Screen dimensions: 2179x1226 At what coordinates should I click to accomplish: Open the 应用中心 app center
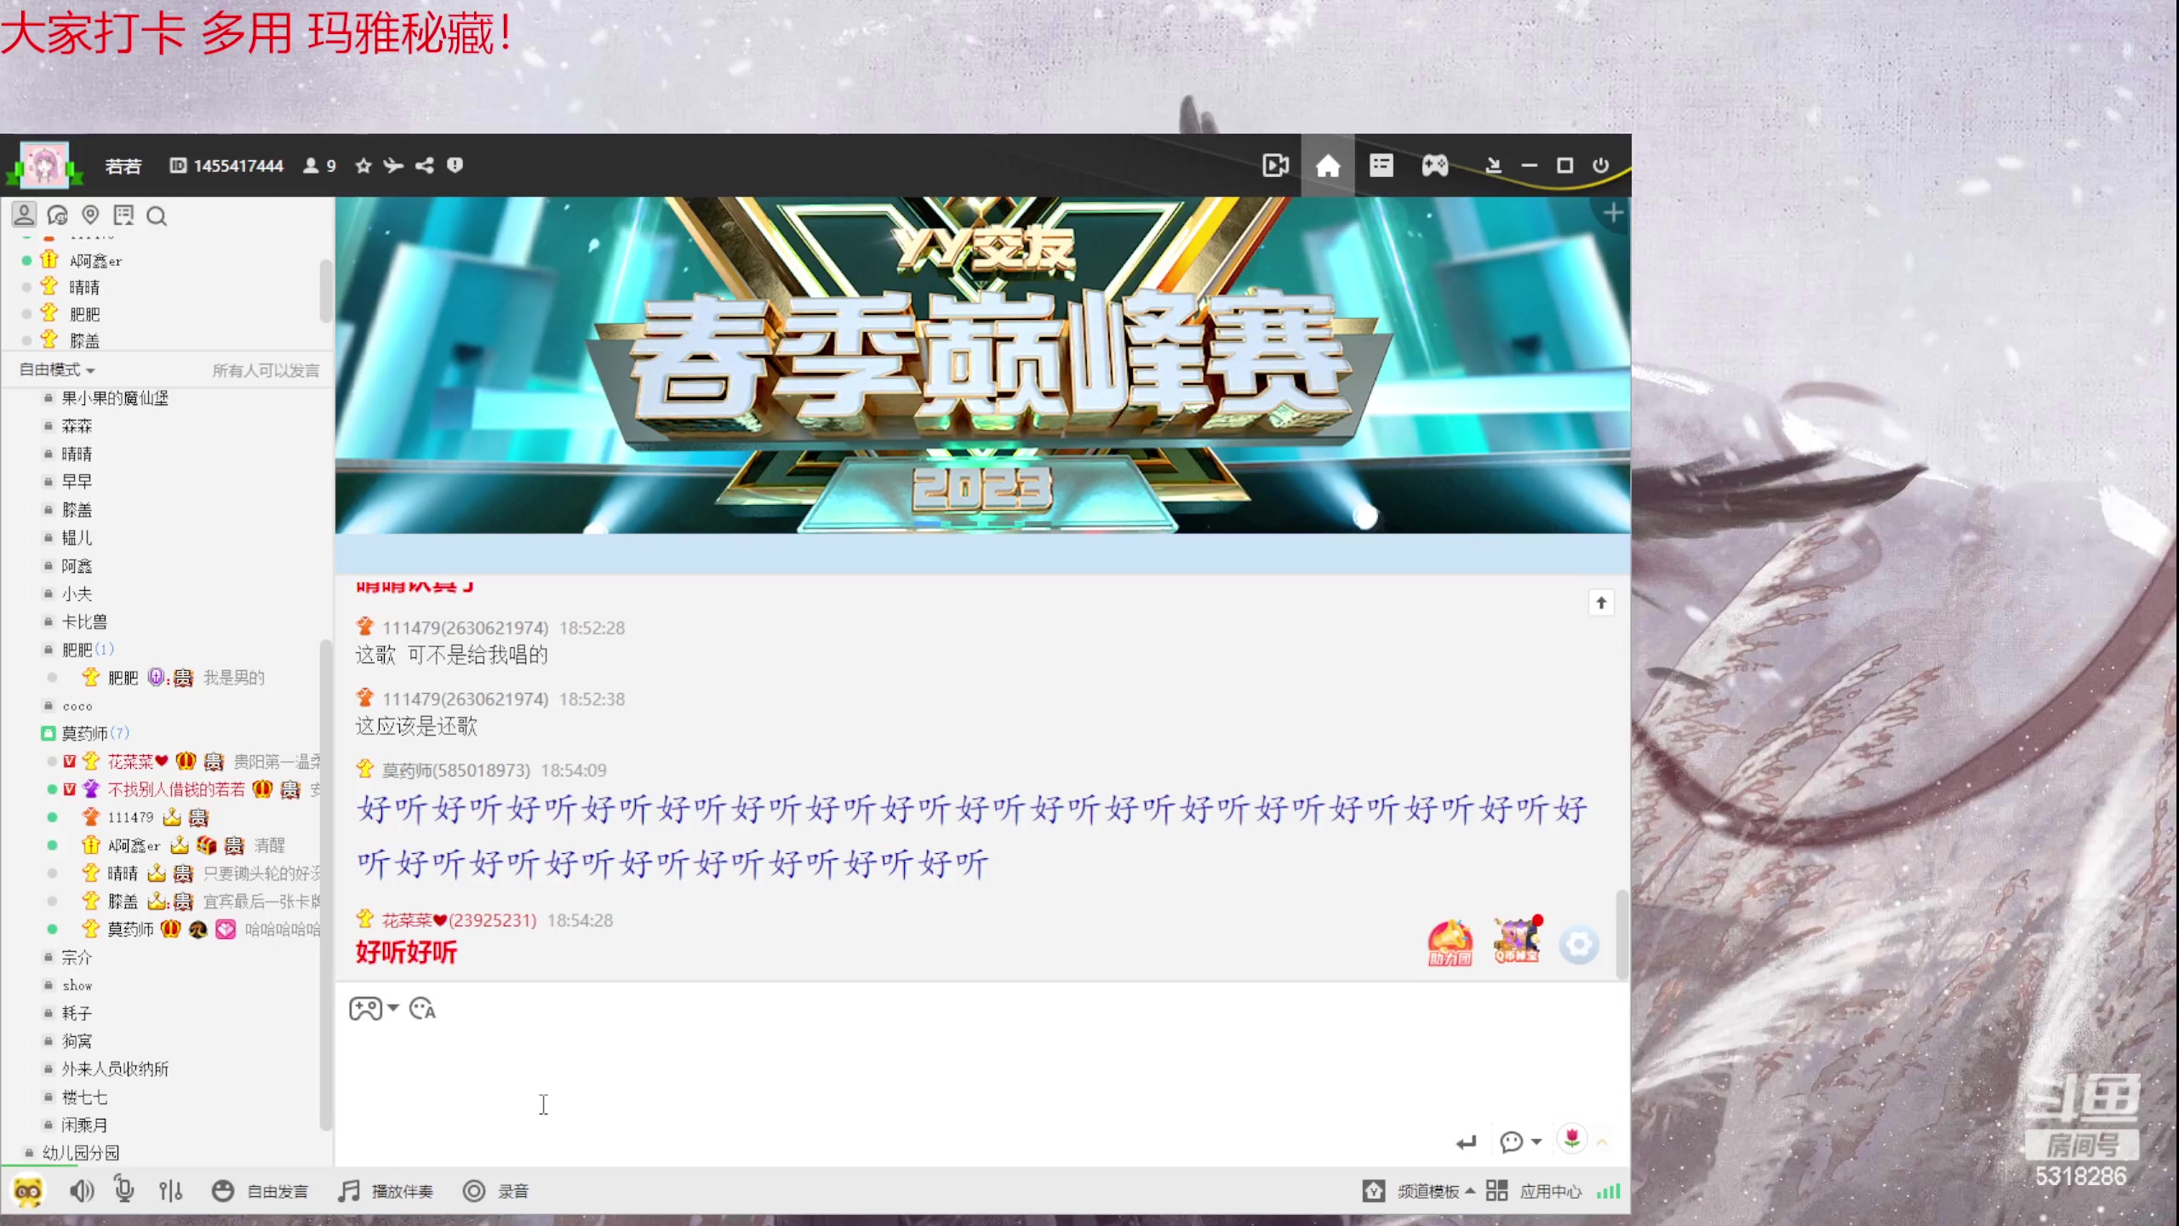[1534, 1191]
